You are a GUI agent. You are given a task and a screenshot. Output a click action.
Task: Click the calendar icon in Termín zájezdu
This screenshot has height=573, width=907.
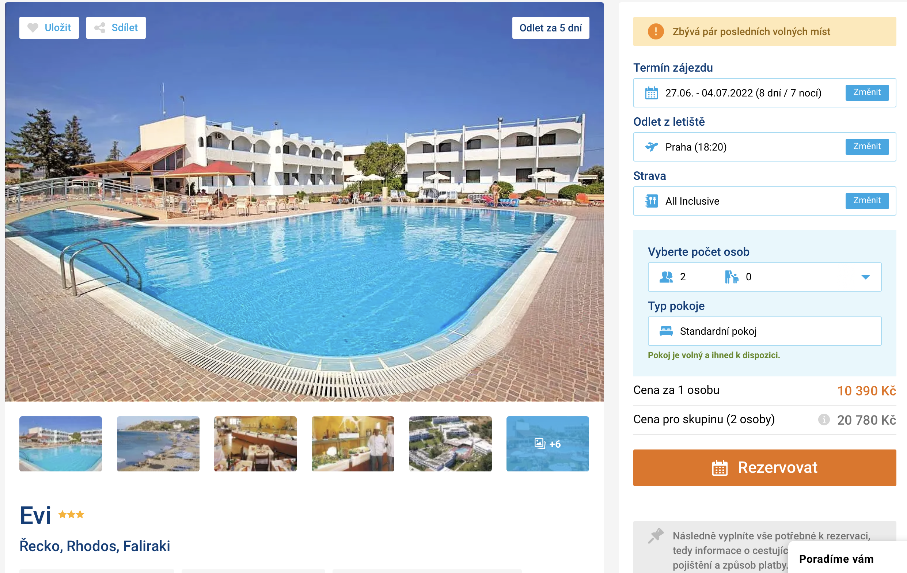pyautogui.click(x=651, y=93)
